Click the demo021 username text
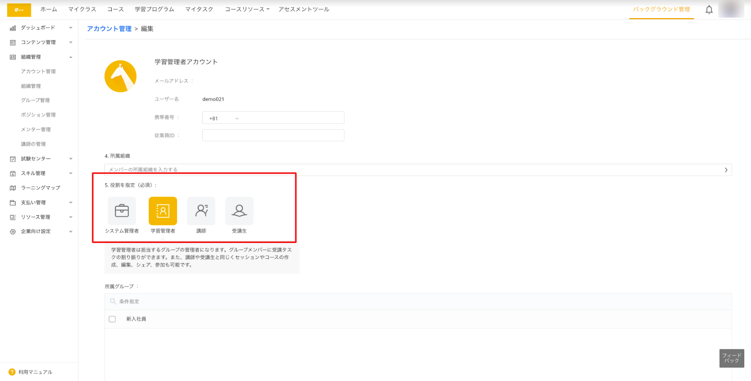Screen dimensions: 751x381 [213, 99]
